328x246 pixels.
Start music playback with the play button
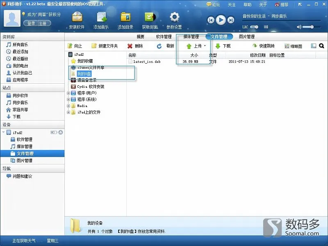(x=221, y=20)
